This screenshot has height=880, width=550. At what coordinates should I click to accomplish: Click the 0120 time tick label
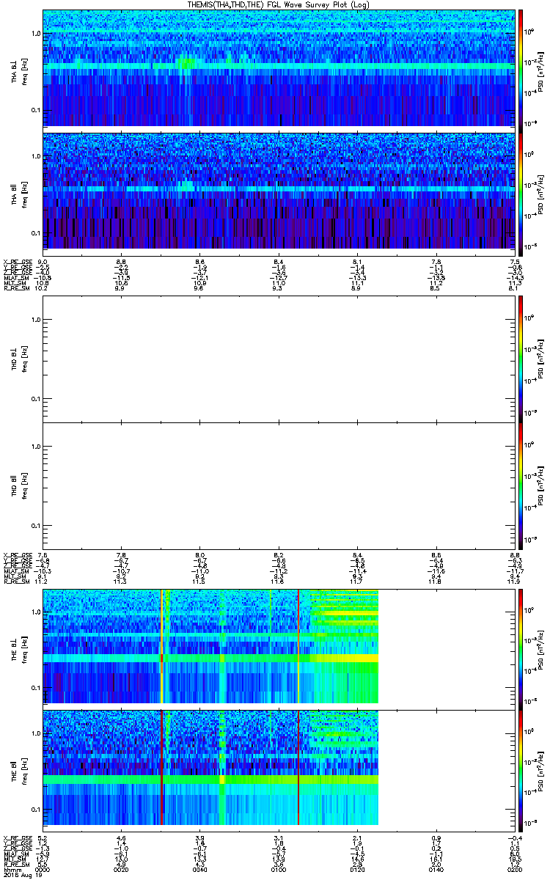(x=357, y=868)
